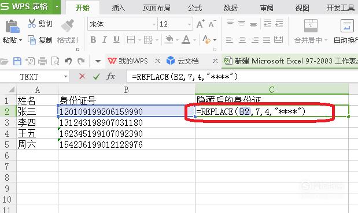The width and height of the screenshot is (358, 213).
Task: Toggle underline formatting
Action: pos(116,40)
